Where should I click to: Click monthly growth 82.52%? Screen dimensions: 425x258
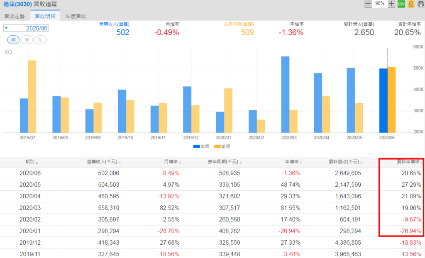(x=169, y=208)
